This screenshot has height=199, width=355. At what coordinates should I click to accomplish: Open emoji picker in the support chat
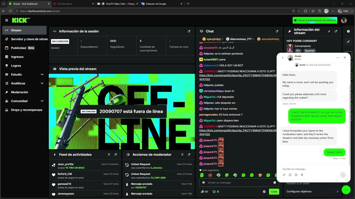coord(290,175)
